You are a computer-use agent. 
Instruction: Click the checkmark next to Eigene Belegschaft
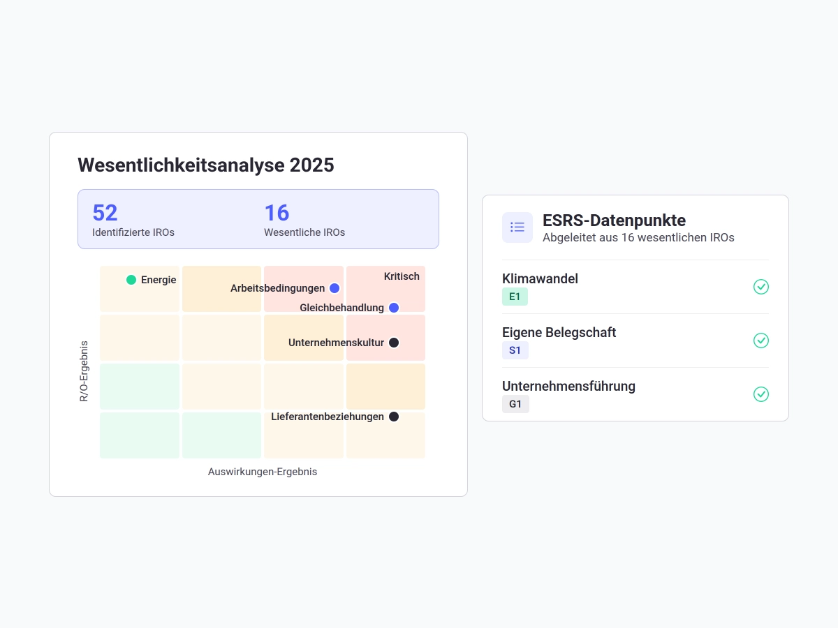click(x=761, y=341)
